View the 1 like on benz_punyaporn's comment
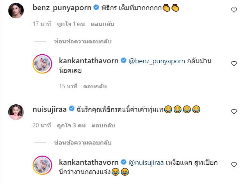The image size is (244, 184). (71, 24)
